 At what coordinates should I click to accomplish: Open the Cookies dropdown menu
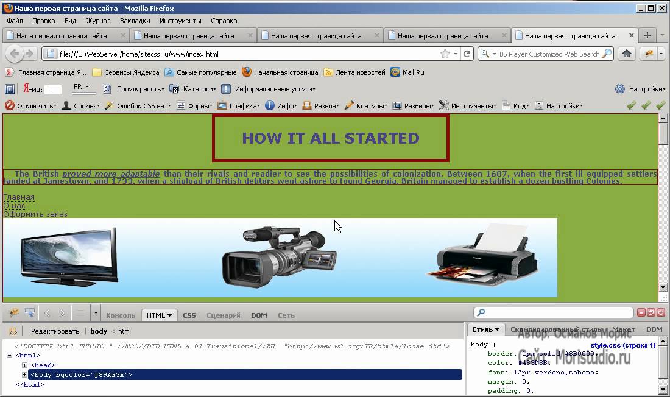81,105
